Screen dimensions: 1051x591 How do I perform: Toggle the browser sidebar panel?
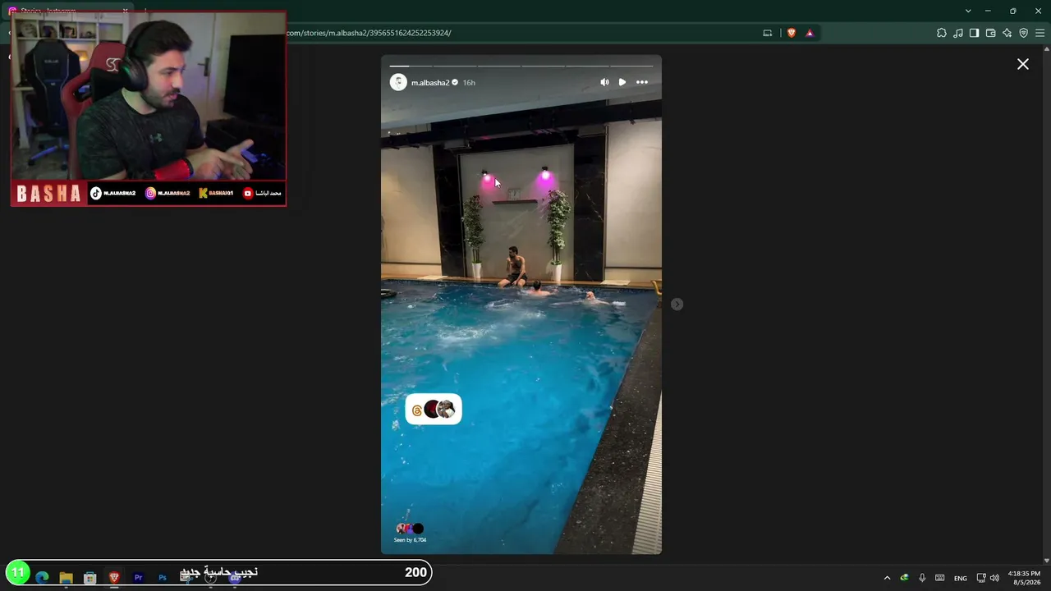[x=974, y=33]
